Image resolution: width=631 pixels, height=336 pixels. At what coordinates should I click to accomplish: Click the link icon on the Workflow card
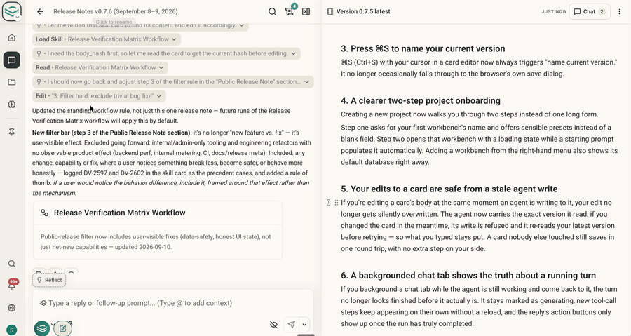45,213
